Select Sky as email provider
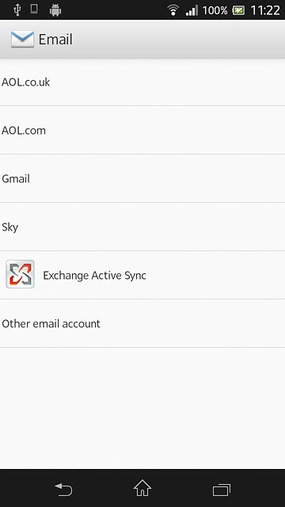285x507 pixels. coord(142,227)
